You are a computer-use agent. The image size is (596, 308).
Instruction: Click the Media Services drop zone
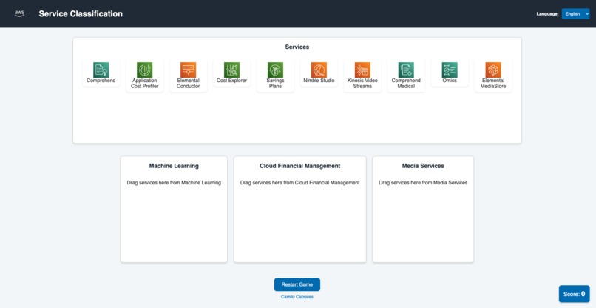pos(423,209)
